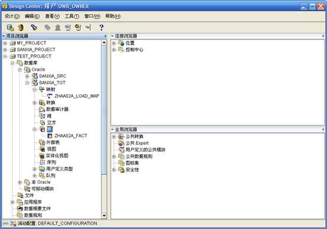Collapse the 映射 mappings node

point(34,89)
